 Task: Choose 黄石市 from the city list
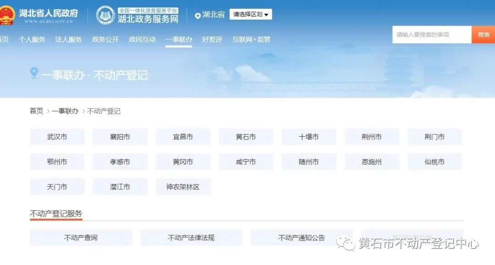point(246,137)
